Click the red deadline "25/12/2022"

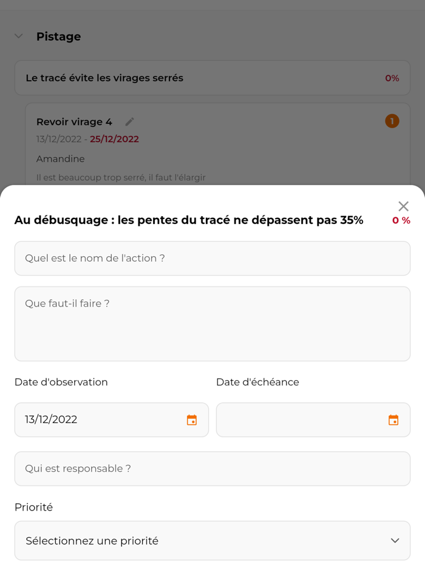click(x=115, y=139)
